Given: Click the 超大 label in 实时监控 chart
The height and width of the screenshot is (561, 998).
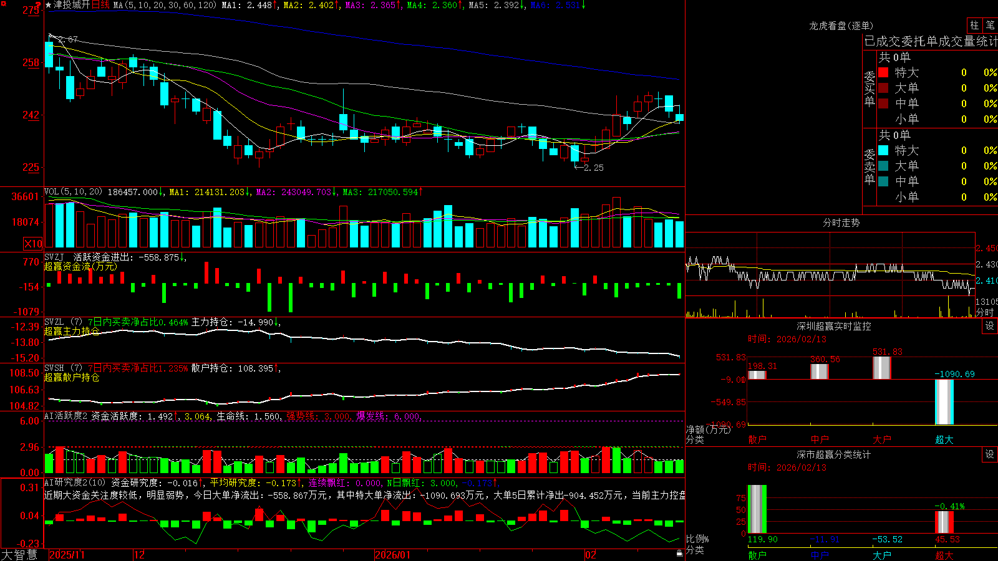Looking at the screenshot, I should pyautogui.click(x=944, y=439).
